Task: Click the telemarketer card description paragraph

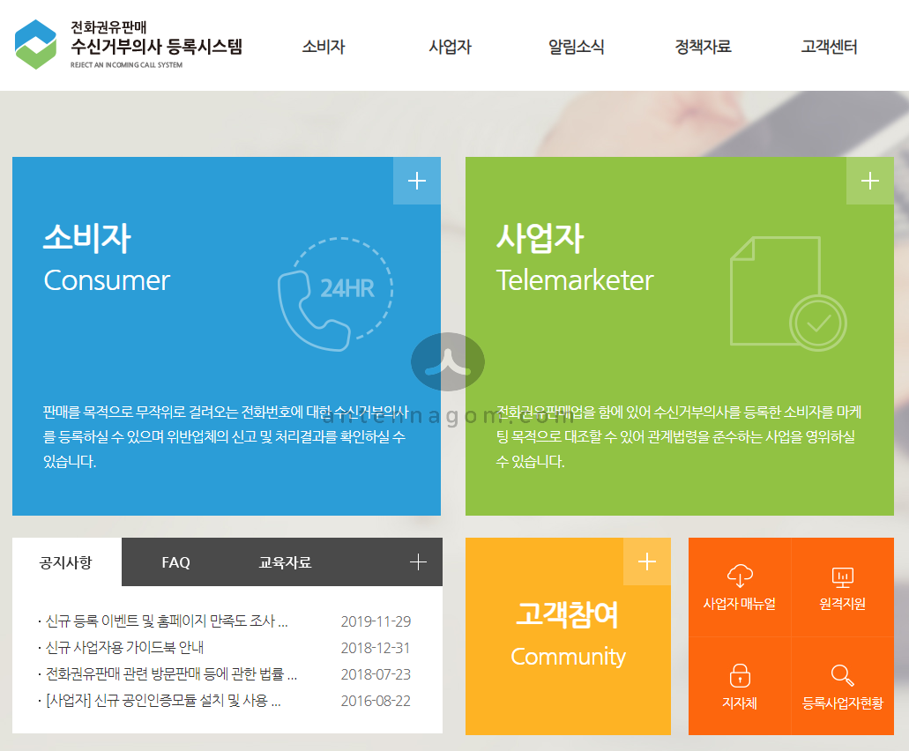Action: 679,436
